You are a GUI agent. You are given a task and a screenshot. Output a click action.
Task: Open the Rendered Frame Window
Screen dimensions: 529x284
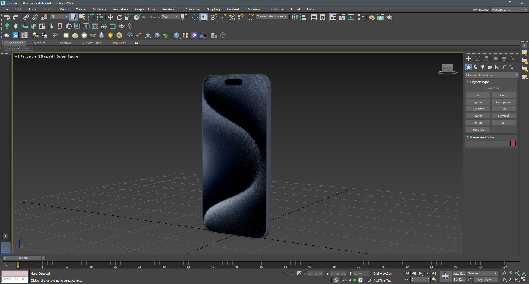pyautogui.click(x=380, y=17)
